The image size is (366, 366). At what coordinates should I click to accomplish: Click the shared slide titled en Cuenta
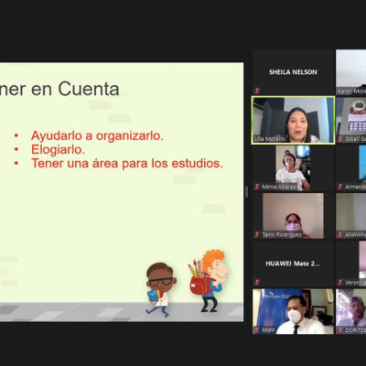122,192
